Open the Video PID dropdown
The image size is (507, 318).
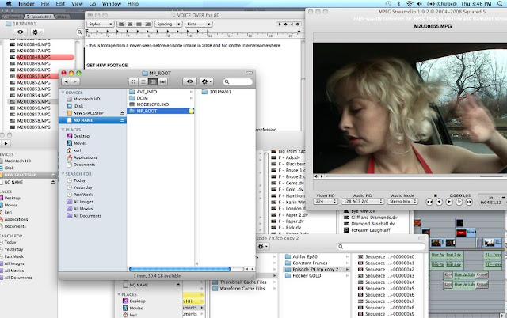(x=326, y=201)
